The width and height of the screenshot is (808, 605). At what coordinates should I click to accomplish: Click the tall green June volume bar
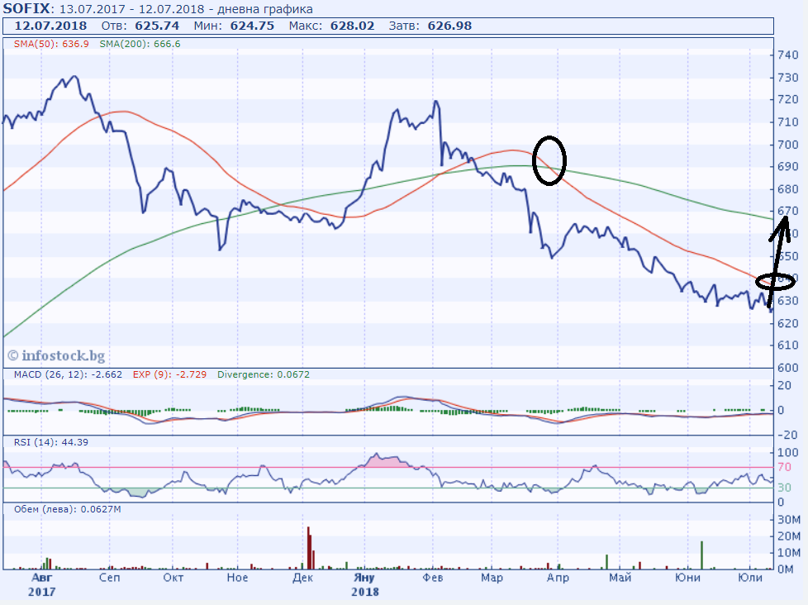701,555
